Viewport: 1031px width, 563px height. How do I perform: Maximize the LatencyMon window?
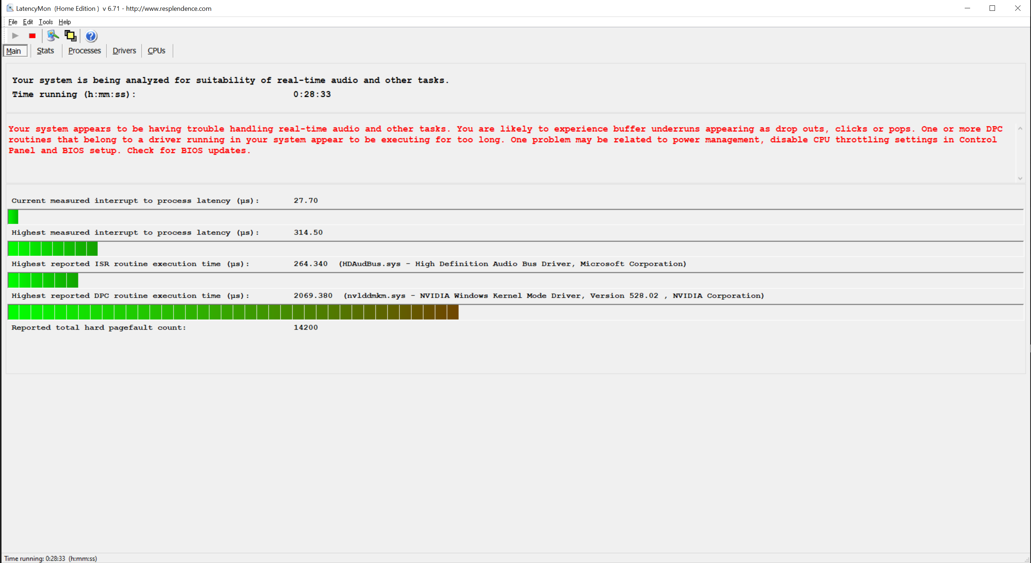(x=992, y=8)
